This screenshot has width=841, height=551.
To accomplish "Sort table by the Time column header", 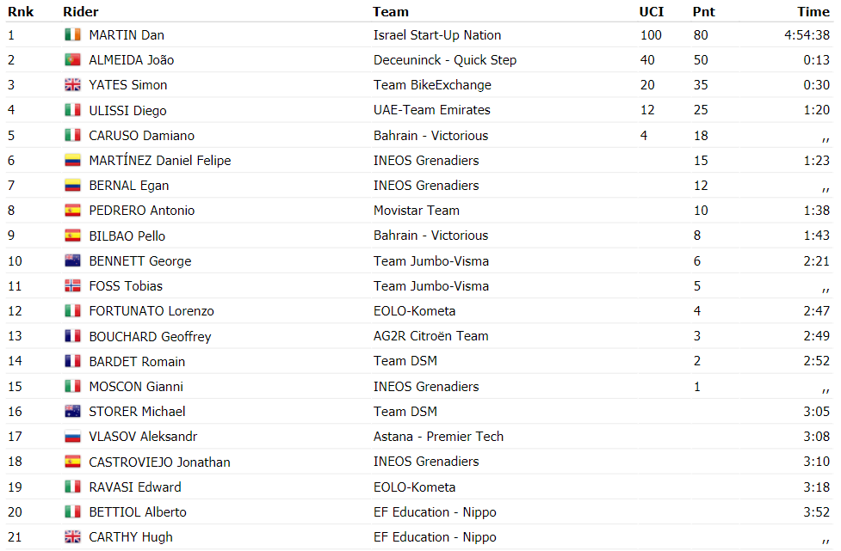I will (813, 12).
